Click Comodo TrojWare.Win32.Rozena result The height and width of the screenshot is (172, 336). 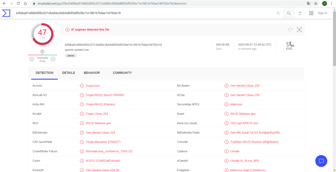pos(255,142)
